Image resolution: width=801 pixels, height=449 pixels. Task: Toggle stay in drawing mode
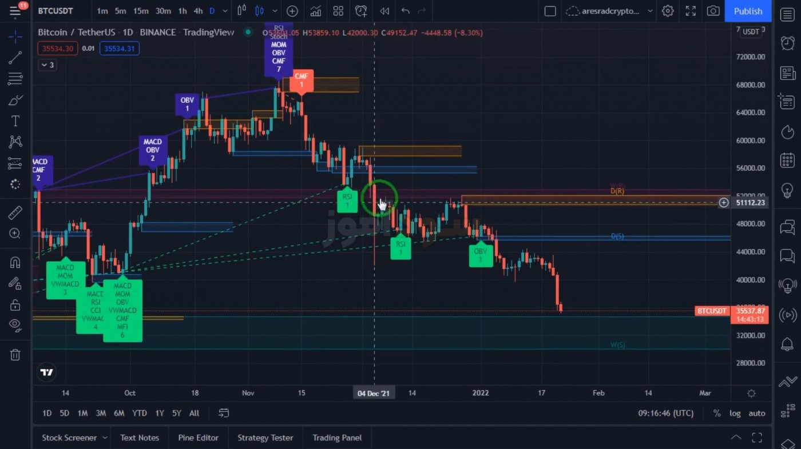coord(15,283)
